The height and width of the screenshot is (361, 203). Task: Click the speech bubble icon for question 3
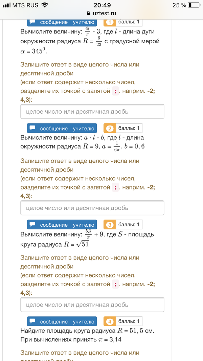pyautogui.click(x=32, y=225)
